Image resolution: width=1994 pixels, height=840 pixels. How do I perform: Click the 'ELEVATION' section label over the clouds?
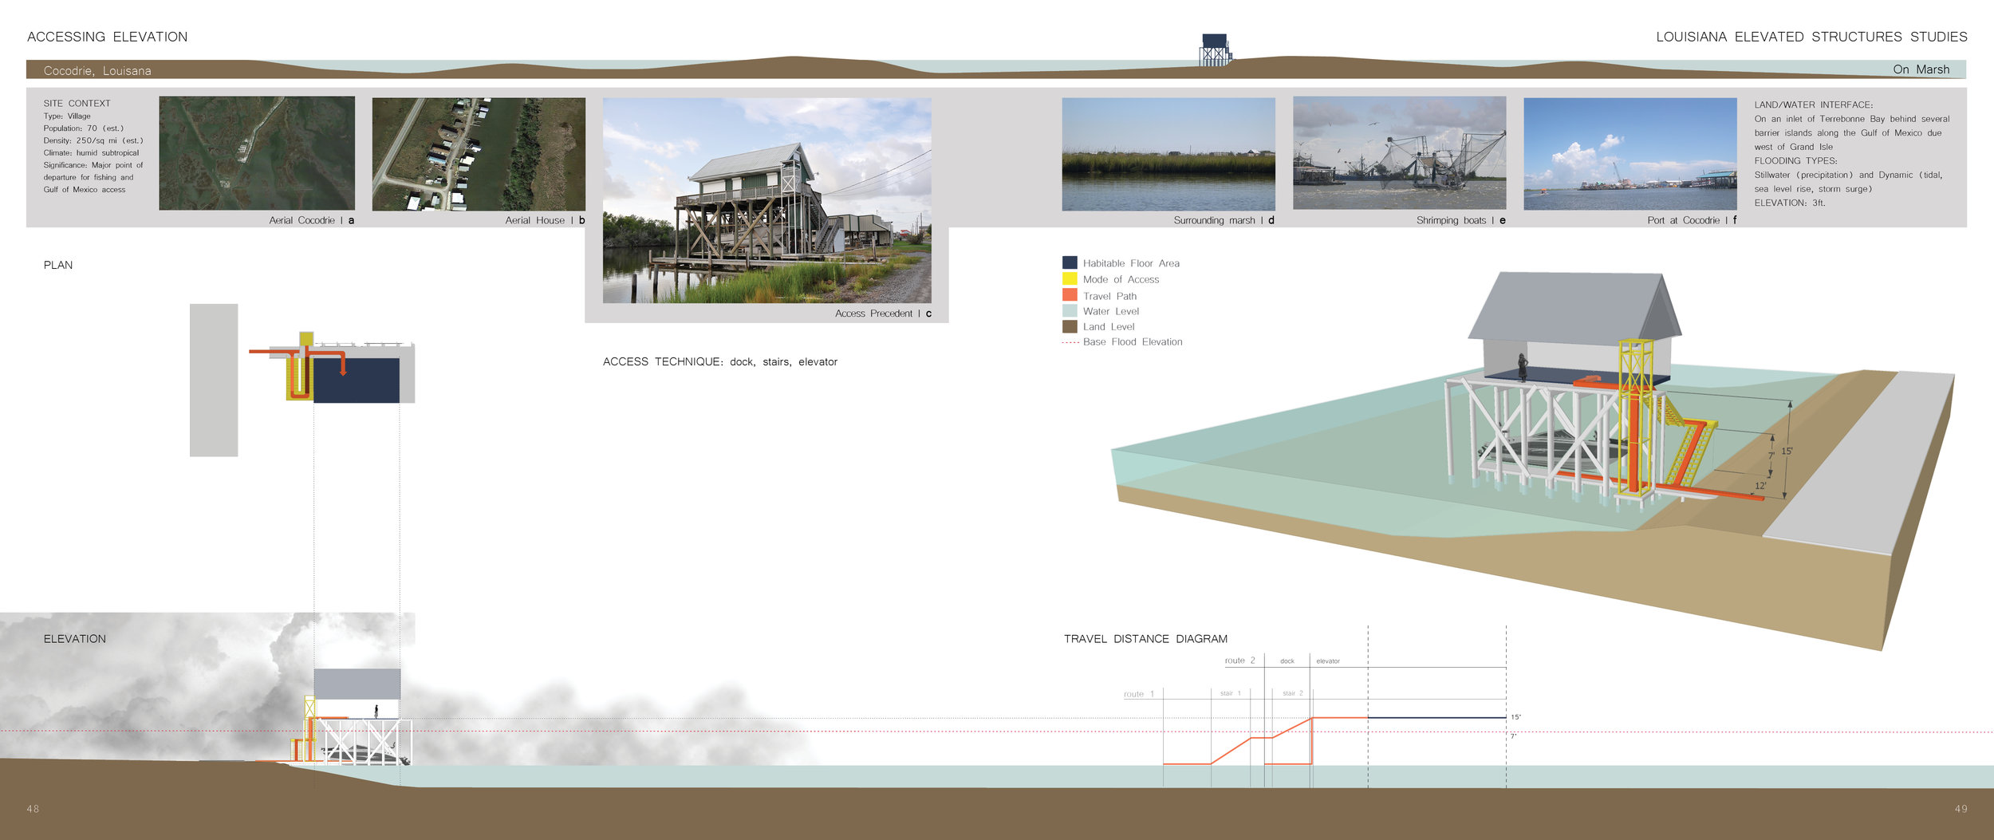point(75,639)
